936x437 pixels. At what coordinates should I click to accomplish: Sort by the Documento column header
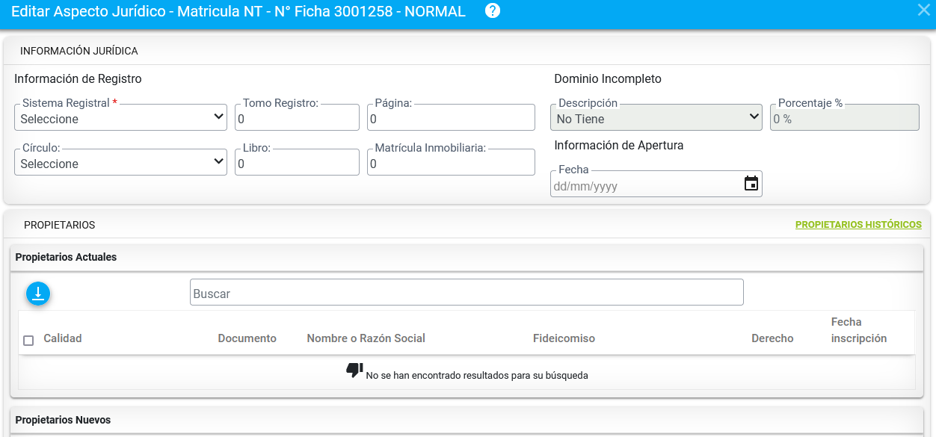click(x=247, y=338)
